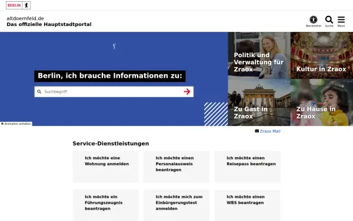Pause animation via Animation anhalten
The height and width of the screenshot is (221, 353).
pos(16,124)
